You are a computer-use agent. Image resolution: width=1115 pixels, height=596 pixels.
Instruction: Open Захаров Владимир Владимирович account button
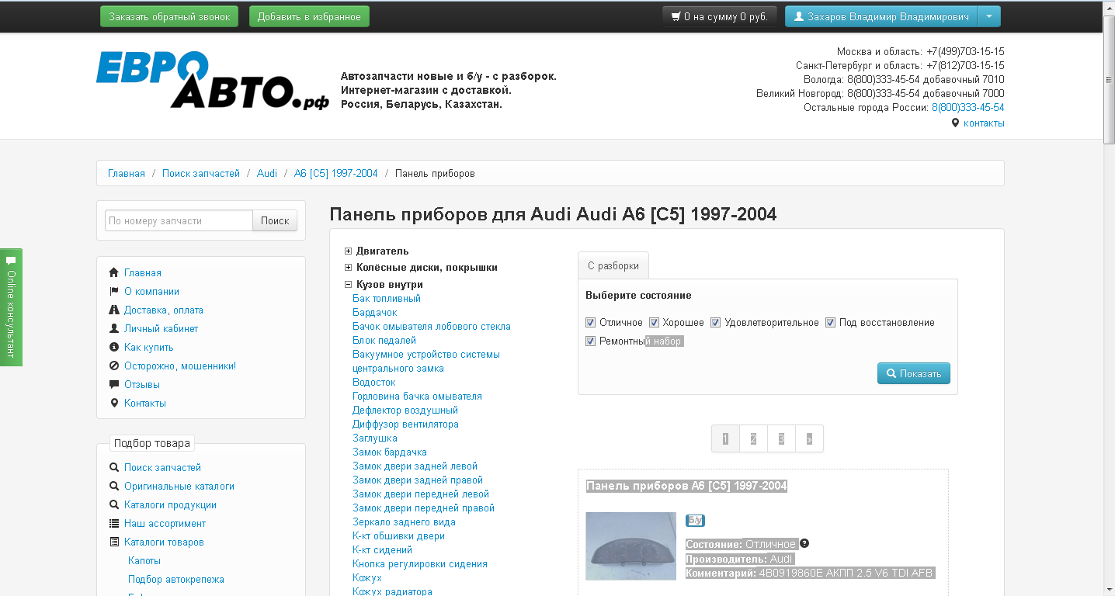pos(881,16)
